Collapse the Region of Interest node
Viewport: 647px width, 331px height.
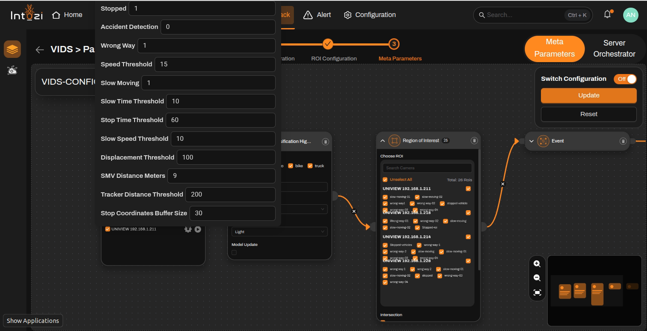[382, 140]
